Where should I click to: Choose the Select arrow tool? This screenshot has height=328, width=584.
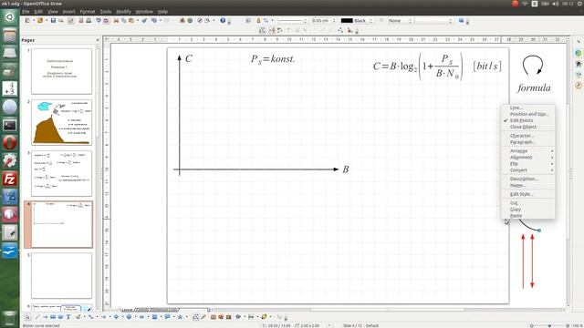pyautogui.click(x=27, y=317)
